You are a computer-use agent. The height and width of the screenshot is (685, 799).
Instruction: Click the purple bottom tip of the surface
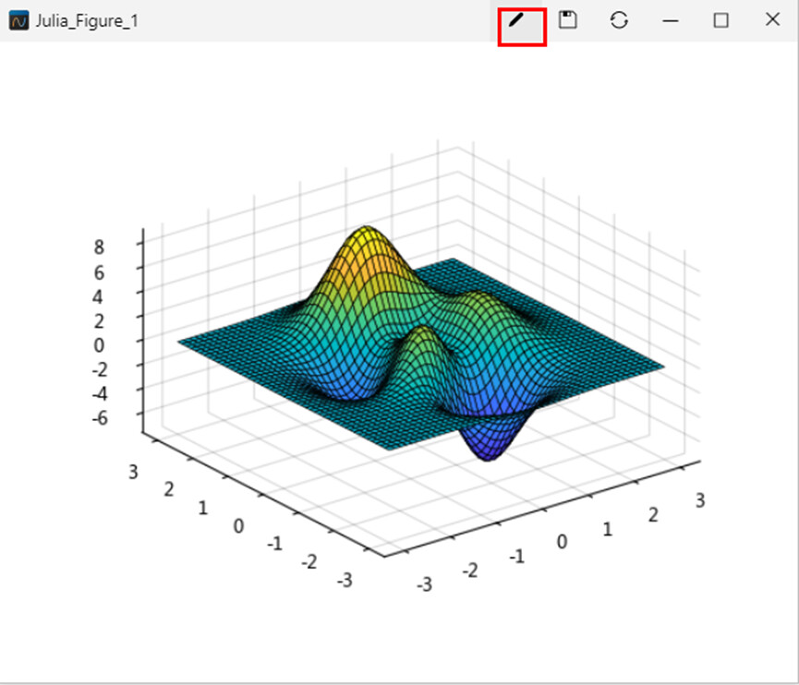click(488, 453)
